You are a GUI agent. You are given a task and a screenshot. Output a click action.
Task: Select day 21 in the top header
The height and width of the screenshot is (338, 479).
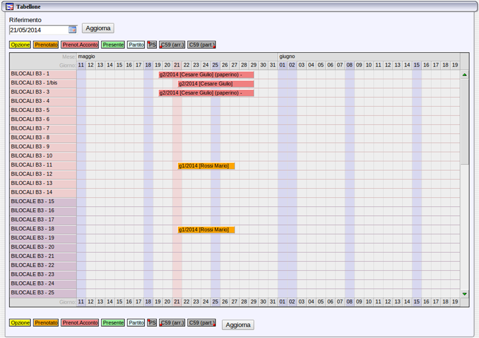coord(177,65)
